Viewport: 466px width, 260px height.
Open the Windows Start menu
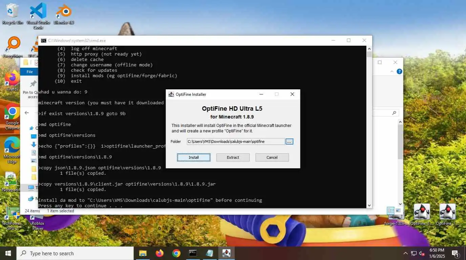coord(8,253)
